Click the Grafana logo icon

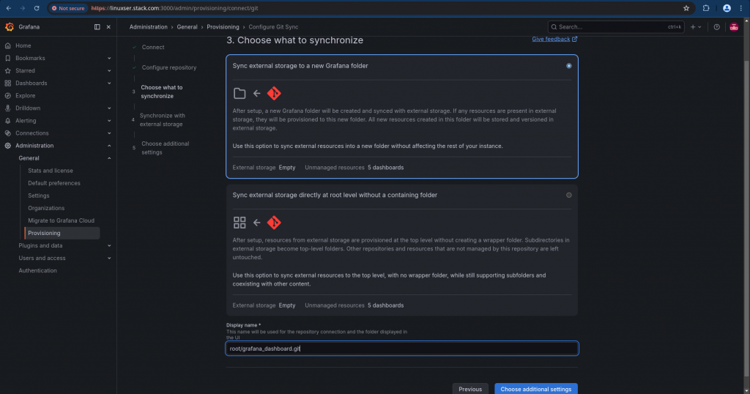[9, 27]
